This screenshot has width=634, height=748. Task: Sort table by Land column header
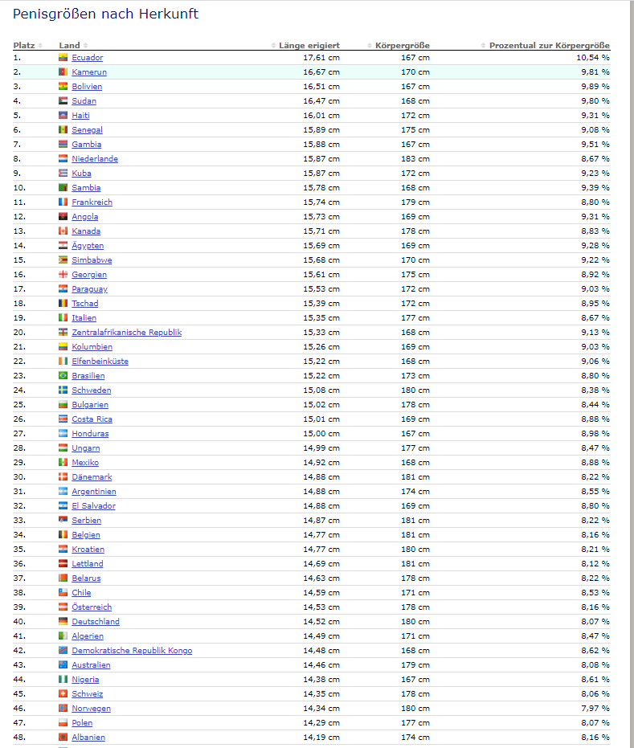pos(69,46)
